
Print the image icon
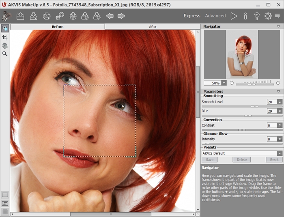point(47,16)
